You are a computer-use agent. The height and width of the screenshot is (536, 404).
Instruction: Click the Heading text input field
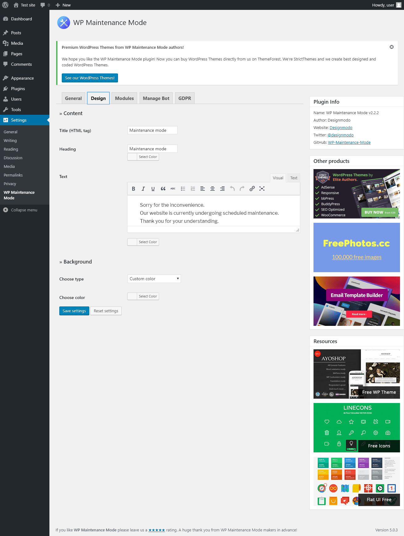coord(153,149)
